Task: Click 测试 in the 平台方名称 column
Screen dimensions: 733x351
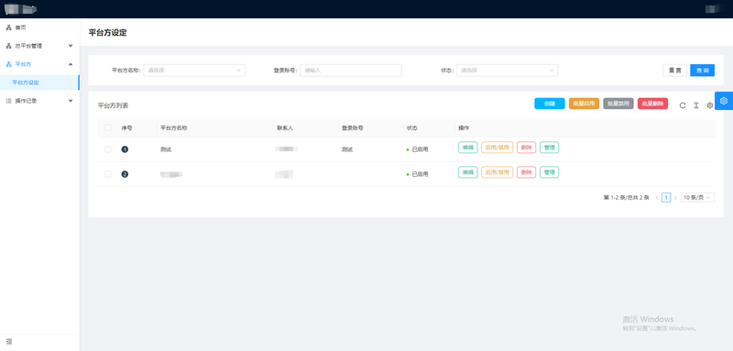Action: [x=166, y=149]
